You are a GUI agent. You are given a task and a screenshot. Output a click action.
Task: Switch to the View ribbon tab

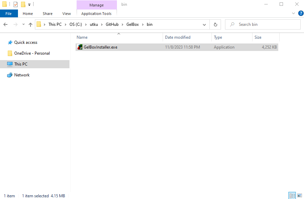click(x=66, y=14)
